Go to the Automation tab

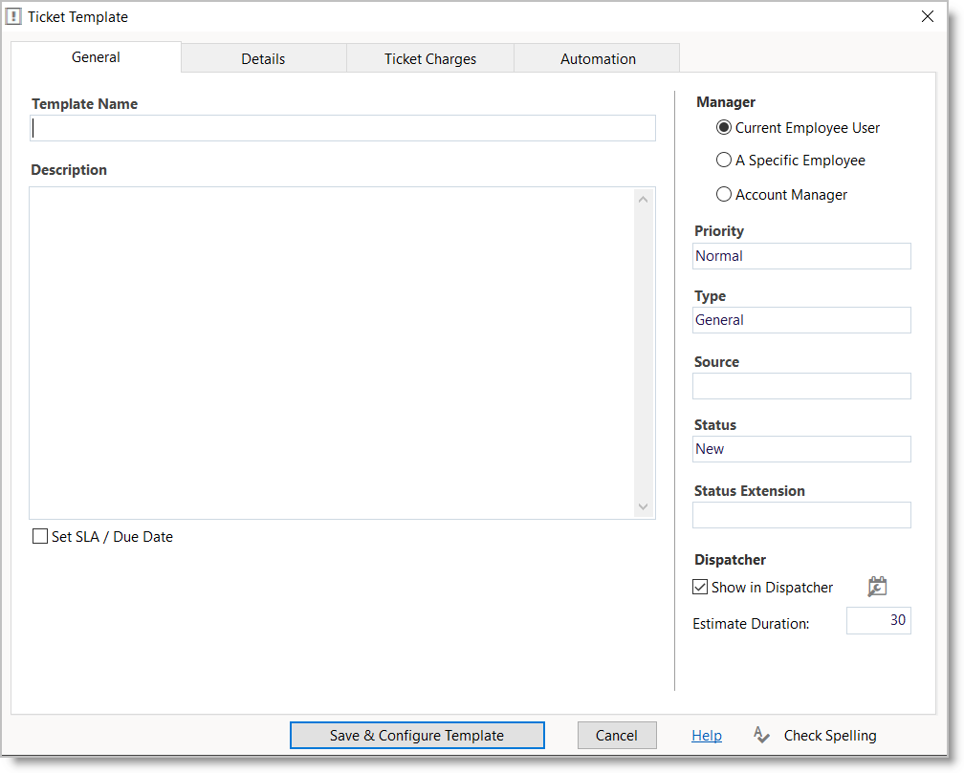point(598,58)
